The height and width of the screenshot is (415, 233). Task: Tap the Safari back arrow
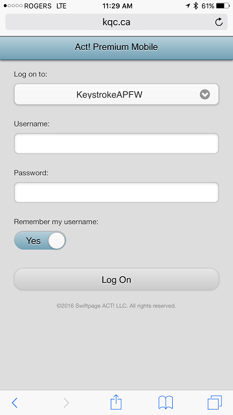[x=14, y=403]
